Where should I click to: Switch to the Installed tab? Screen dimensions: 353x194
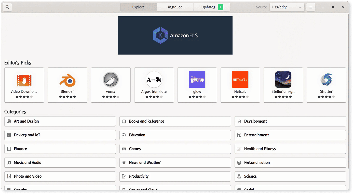pyautogui.click(x=175, y=7)
